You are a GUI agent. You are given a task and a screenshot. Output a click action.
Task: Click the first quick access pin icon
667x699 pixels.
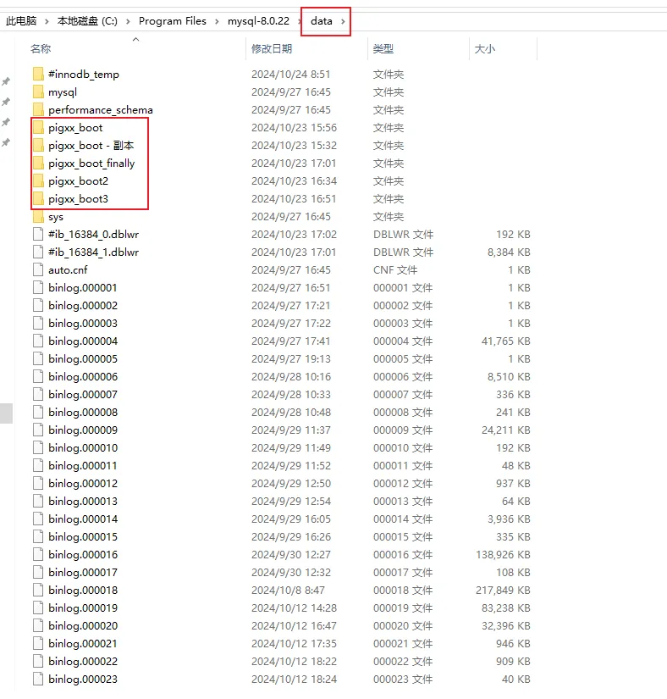6,82
